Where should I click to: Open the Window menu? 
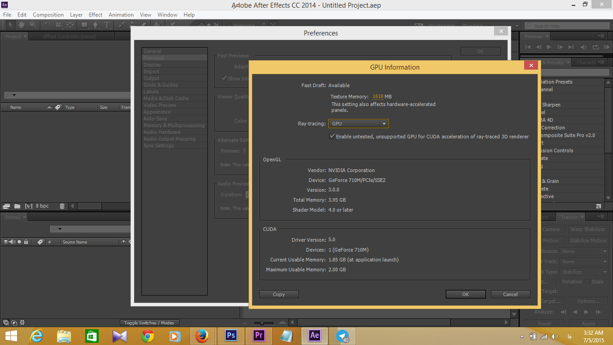167,15
